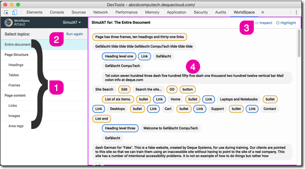Go to the Performance tab
This screenshot has height=169, width=305.
point(127,12)
